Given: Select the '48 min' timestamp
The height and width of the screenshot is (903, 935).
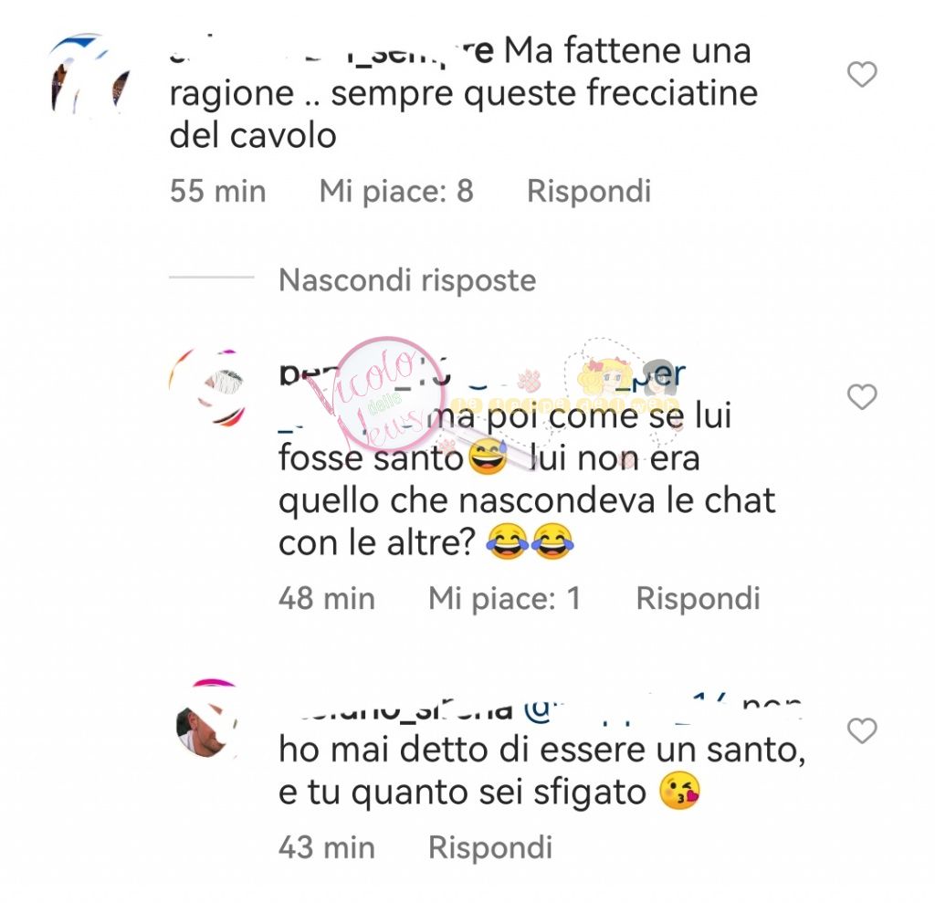Looking at the screenshot, I should pos(327,598).
